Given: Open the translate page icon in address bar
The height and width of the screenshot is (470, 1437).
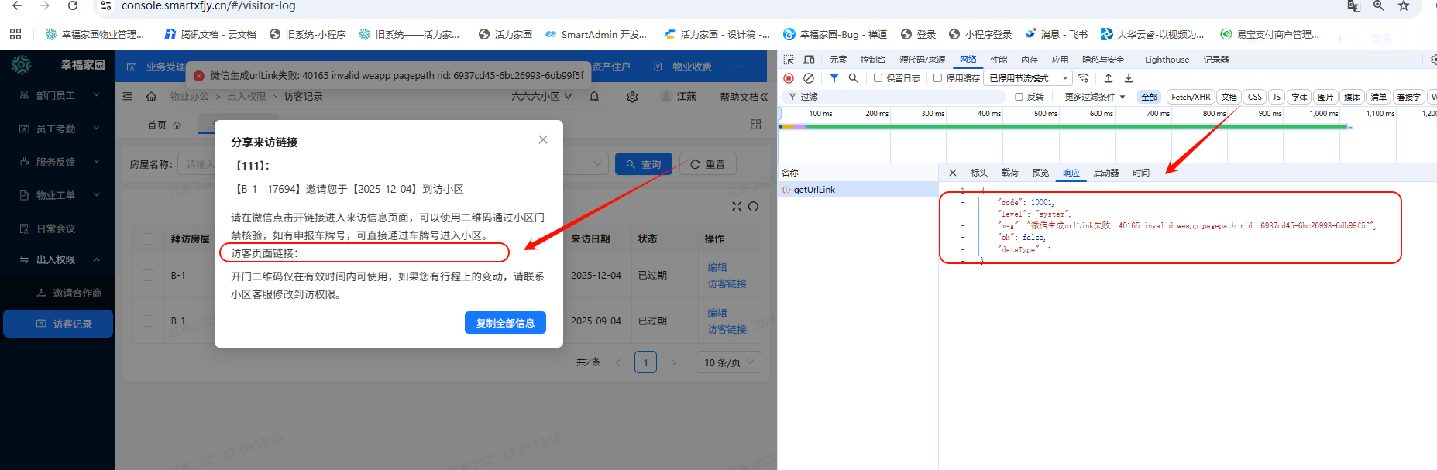Looking at the screenshot, I should [x=1354, y=5].
